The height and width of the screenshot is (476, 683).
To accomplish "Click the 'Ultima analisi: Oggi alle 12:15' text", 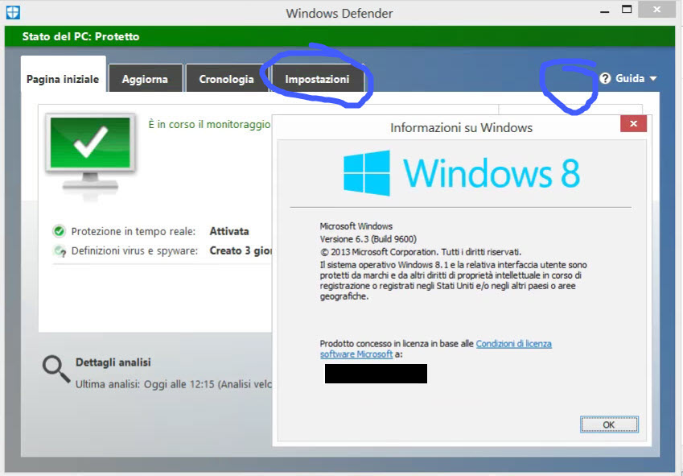I will [145, 384].
